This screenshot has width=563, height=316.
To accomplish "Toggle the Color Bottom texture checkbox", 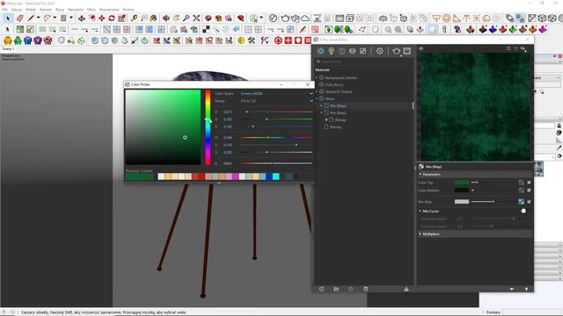I will pyautogui.click(x=529, y=190).
